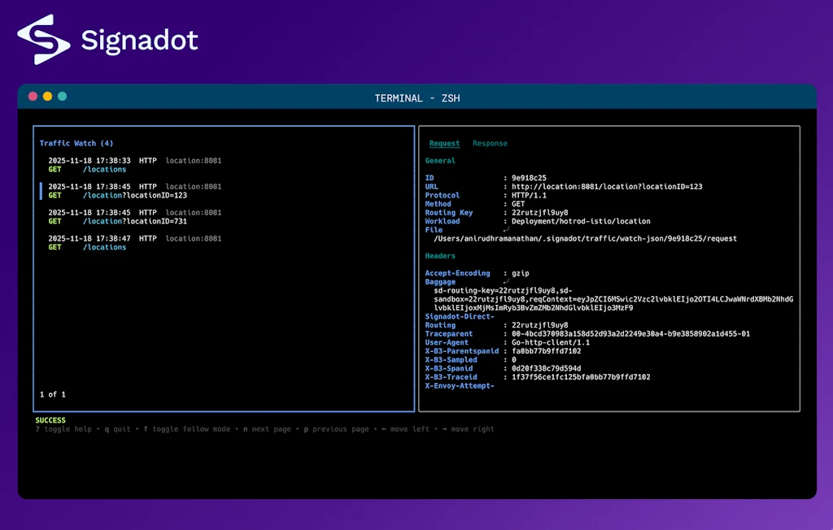The width and height of the screenshot is (833, 530).
Task: Click the SUCCESS status label
Action: [x=50, y=419]
